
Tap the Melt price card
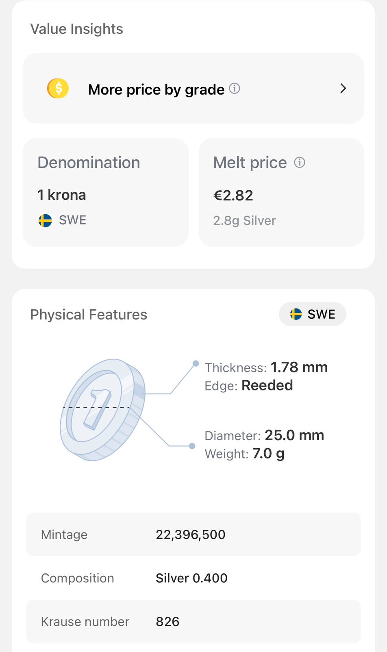(x=281, y=192)
